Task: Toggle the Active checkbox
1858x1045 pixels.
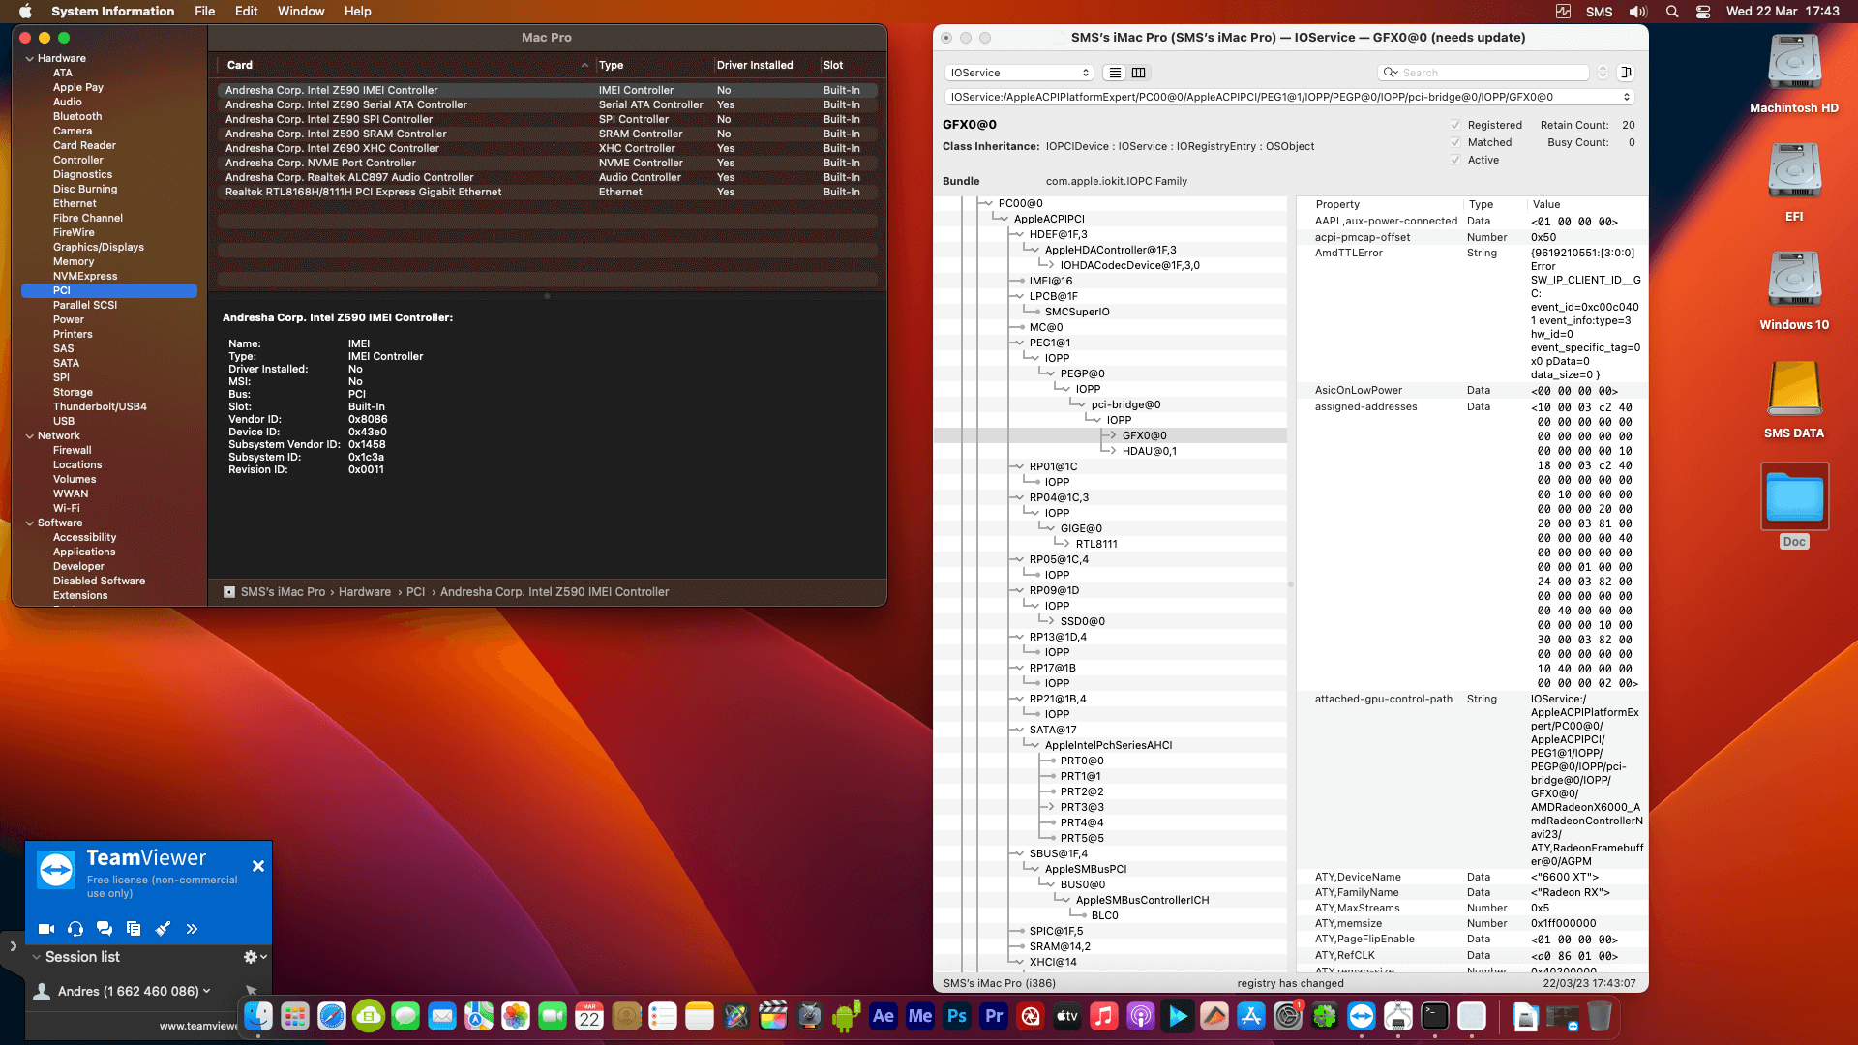Action: click(1455, 160)
